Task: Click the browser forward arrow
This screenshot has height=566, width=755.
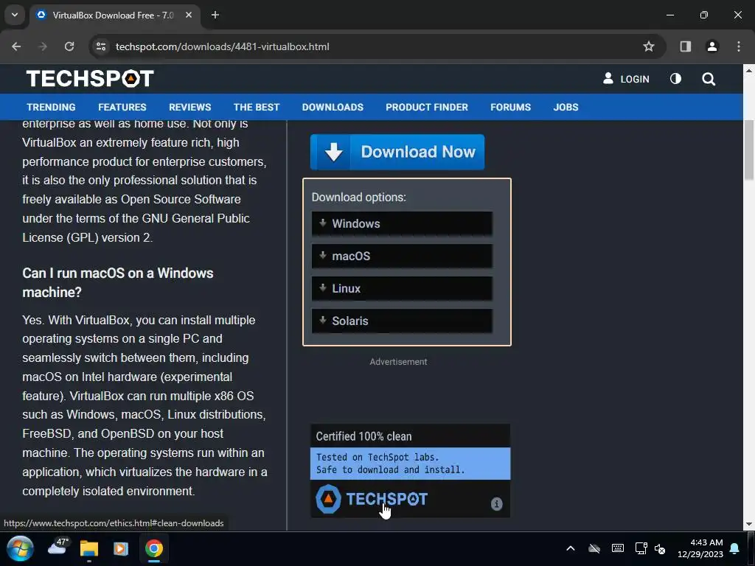Action: click(43, 46)
